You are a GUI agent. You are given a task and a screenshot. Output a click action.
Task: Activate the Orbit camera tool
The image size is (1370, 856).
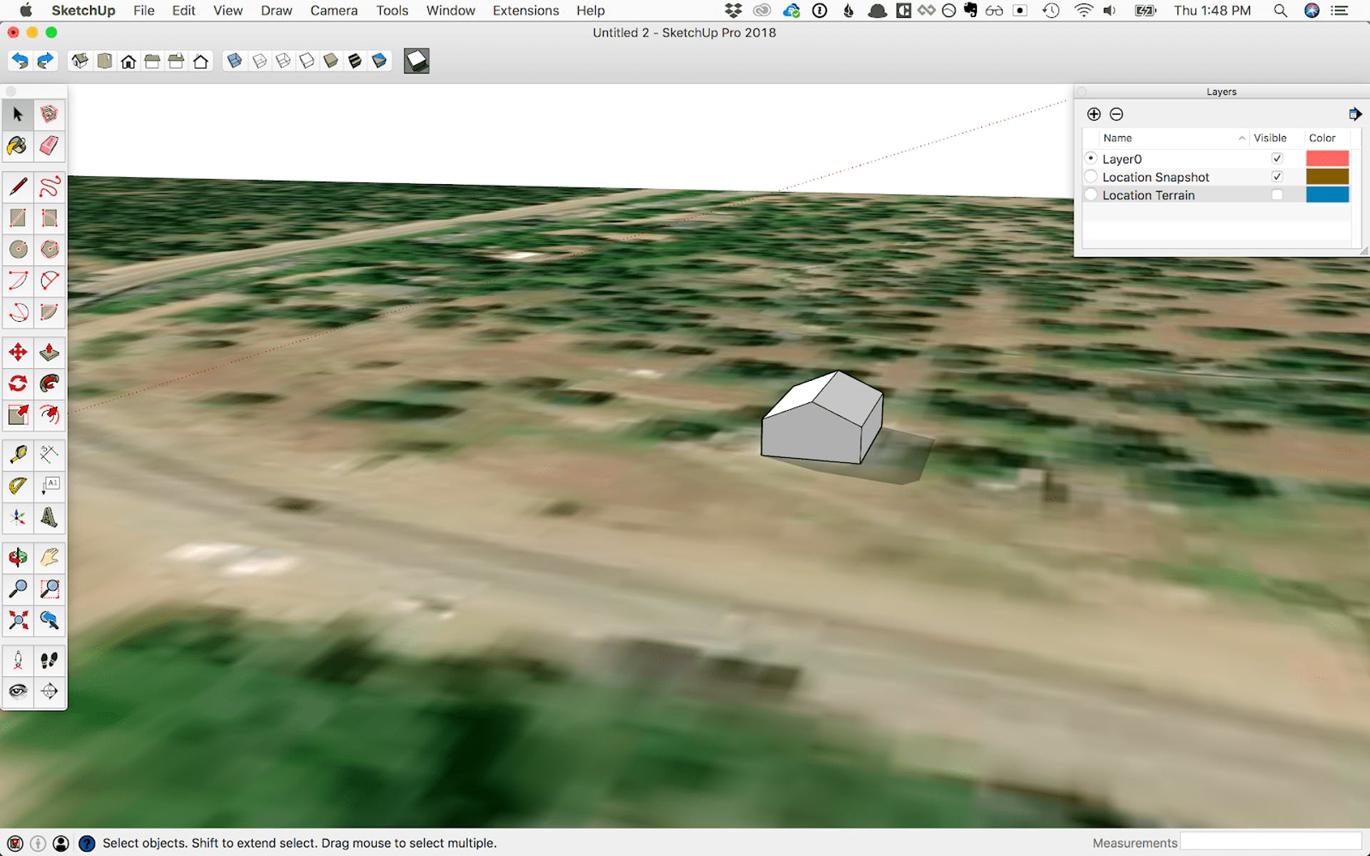click(18, 557)
